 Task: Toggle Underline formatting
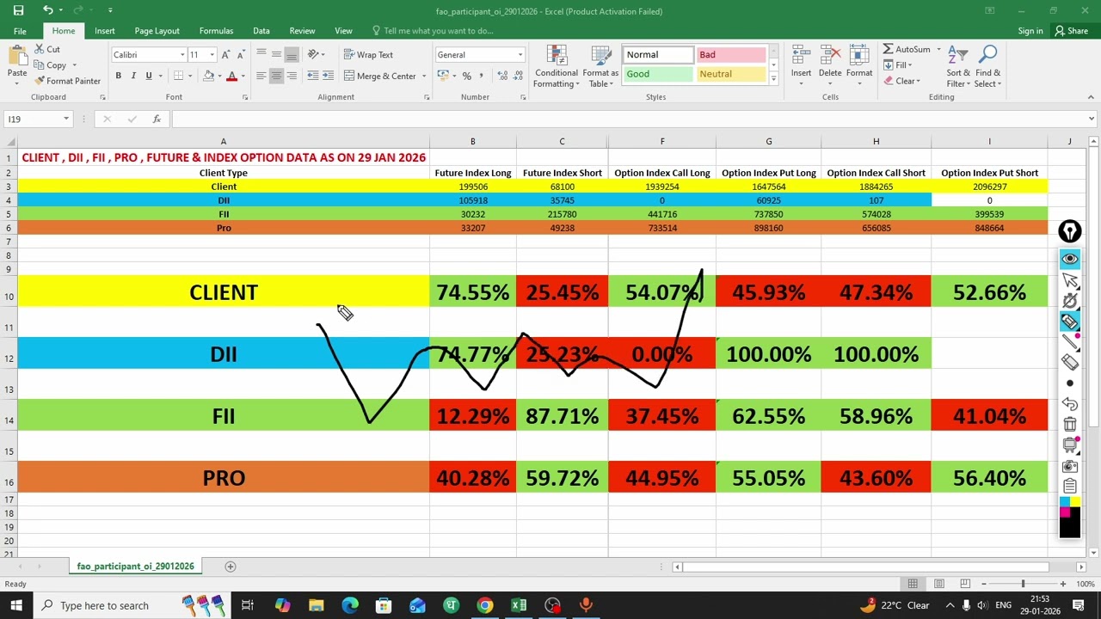(148, 76)
